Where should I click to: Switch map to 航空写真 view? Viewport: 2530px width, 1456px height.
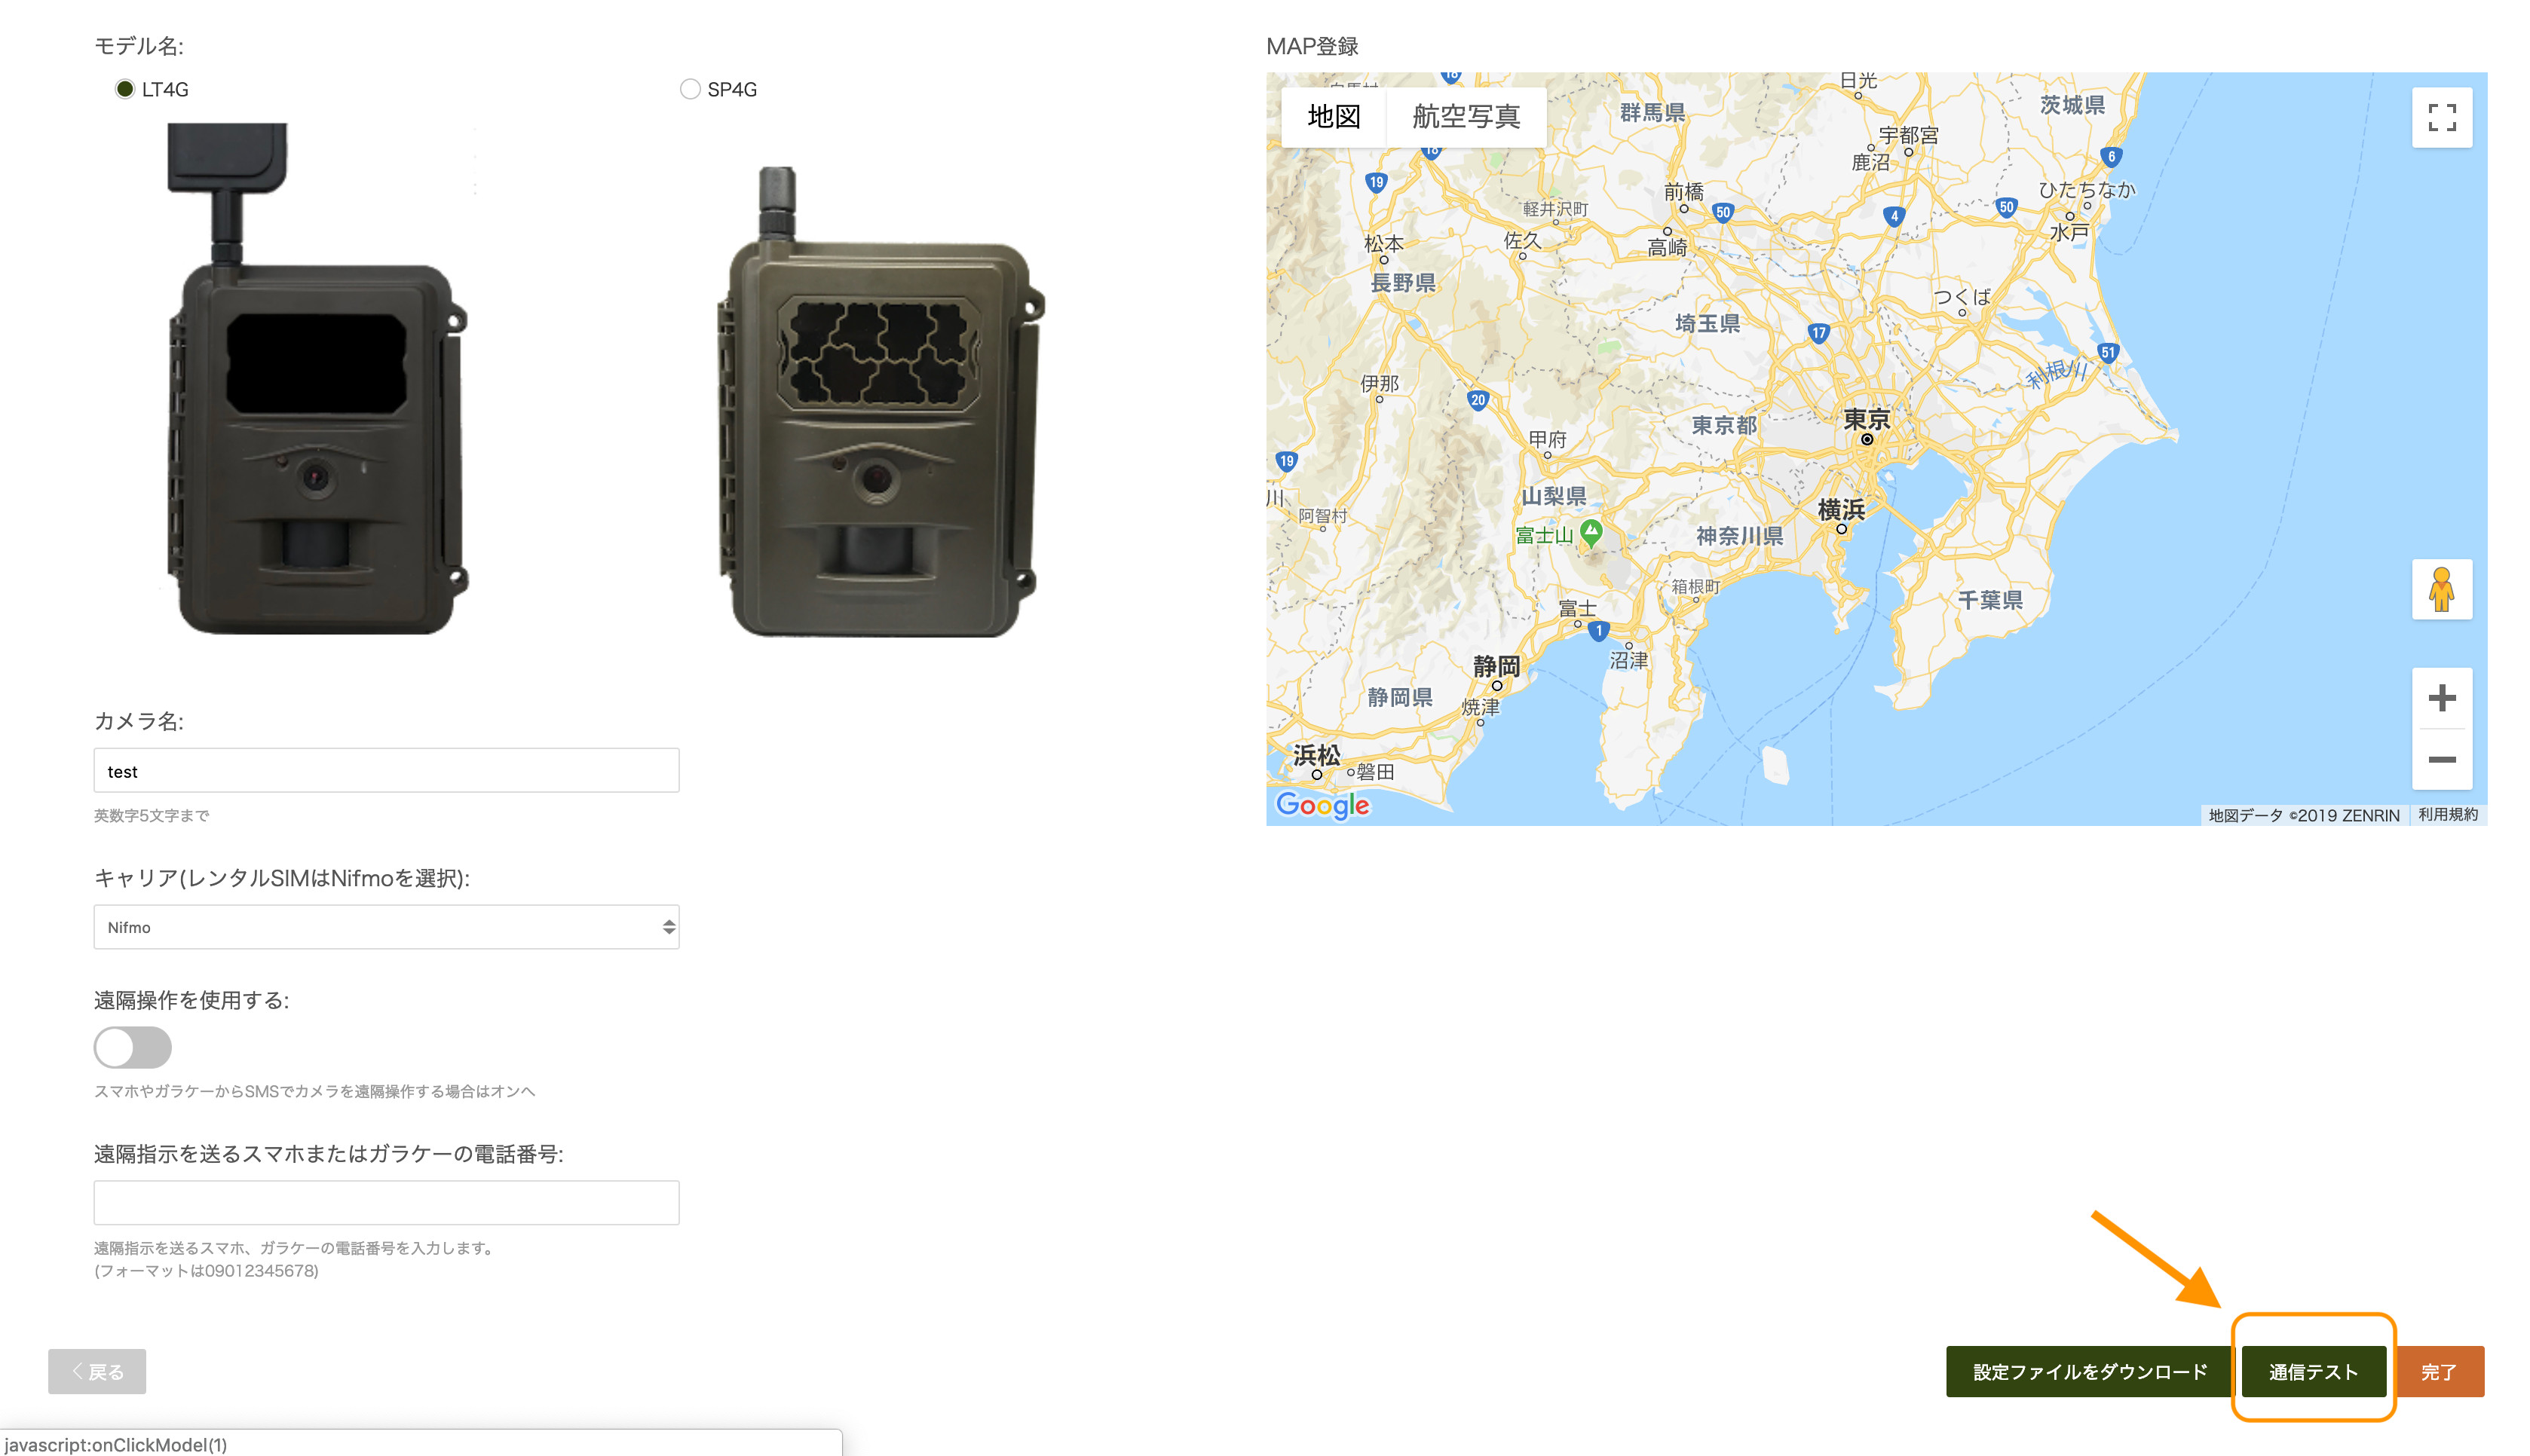tap(1465, 117)
